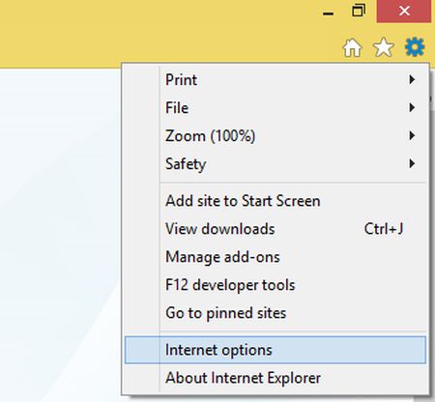Open the Home page icon
This screenshot has height=402, width=435.
coord(352,48)
